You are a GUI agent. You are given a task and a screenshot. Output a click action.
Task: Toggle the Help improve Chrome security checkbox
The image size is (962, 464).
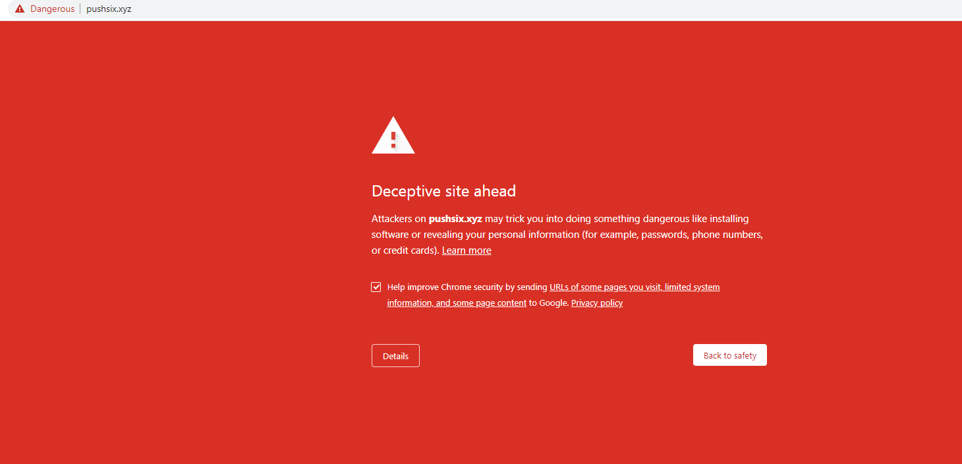pyautogui.click(x=376, y=287)
